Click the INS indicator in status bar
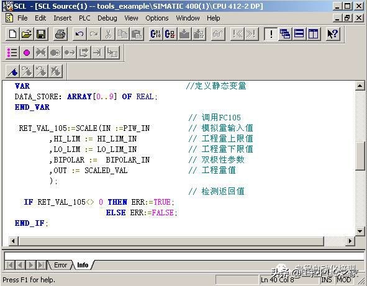This screenshot has height=286, width=367. pos(327,280)
